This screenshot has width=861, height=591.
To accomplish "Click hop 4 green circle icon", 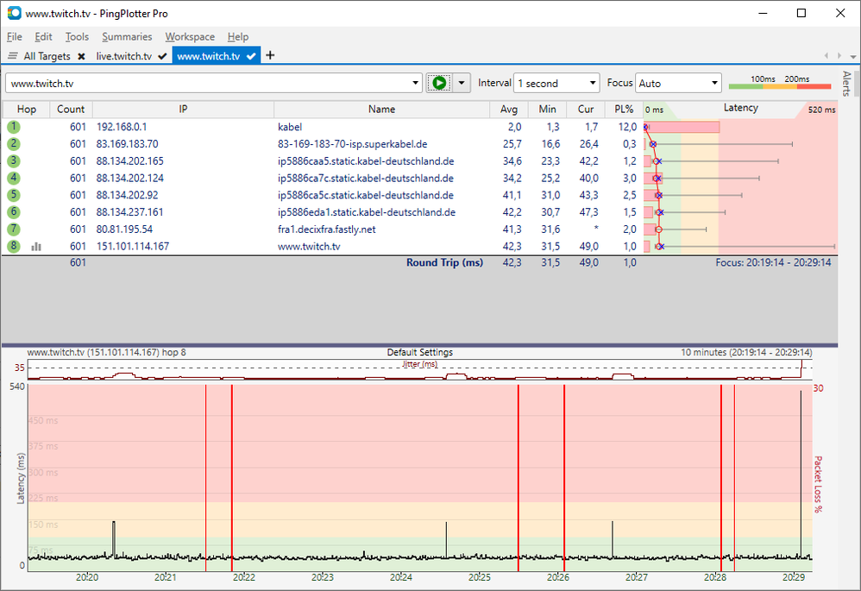I will coord(13,178).
